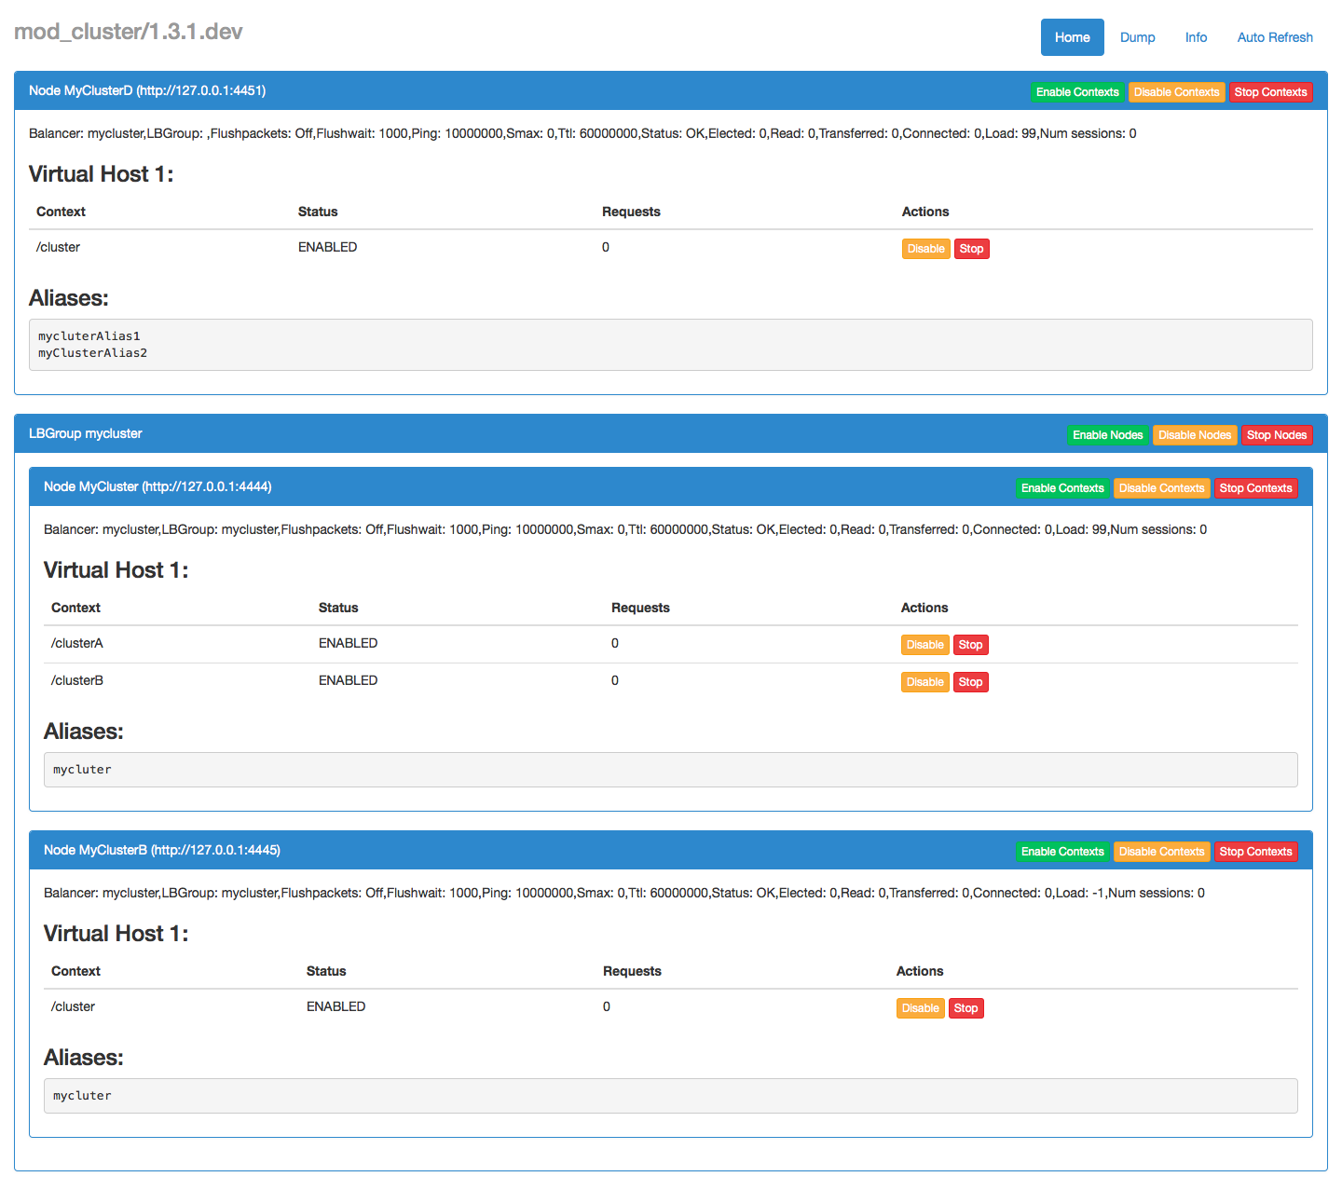
Task: Stop Contexts for Node MyClusterD
Action: pos(1270,92)
